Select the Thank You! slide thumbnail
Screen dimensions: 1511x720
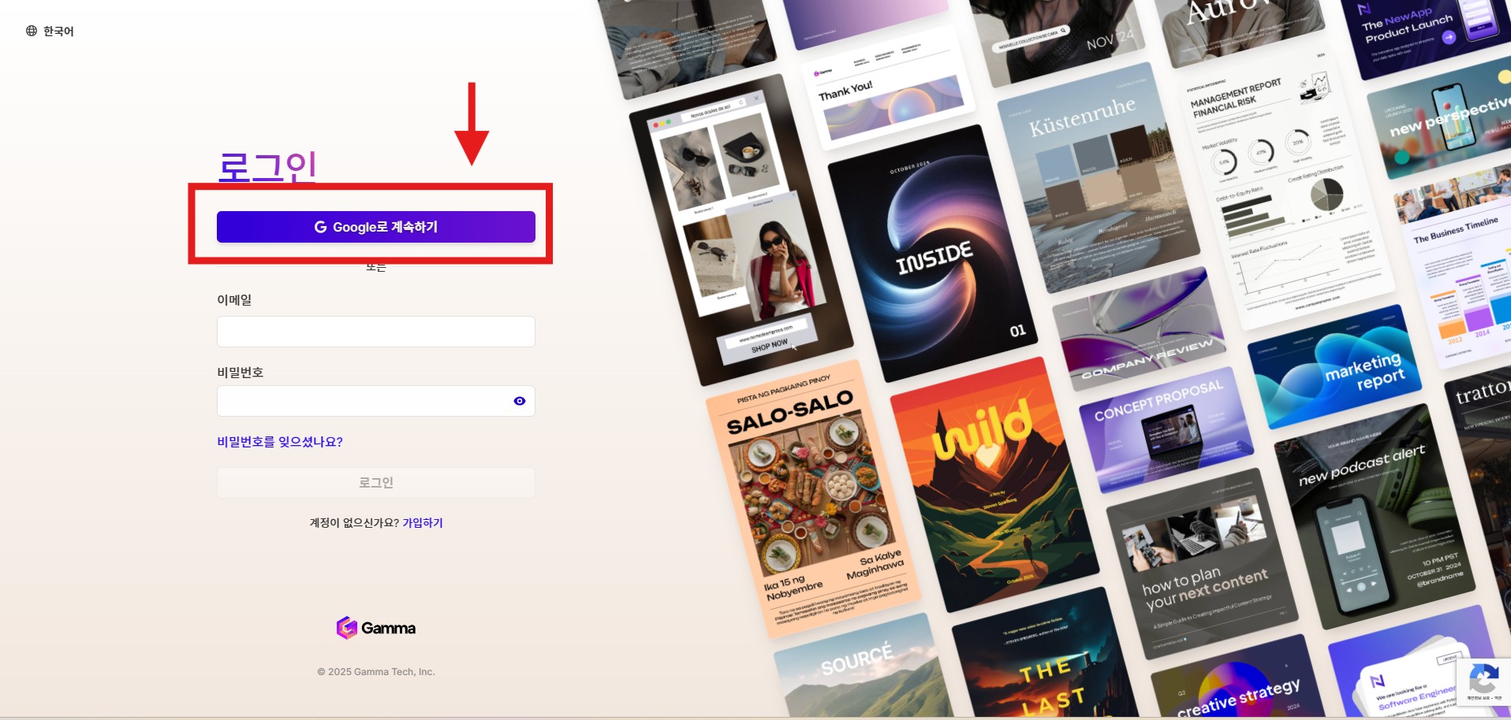pos(888,88)
